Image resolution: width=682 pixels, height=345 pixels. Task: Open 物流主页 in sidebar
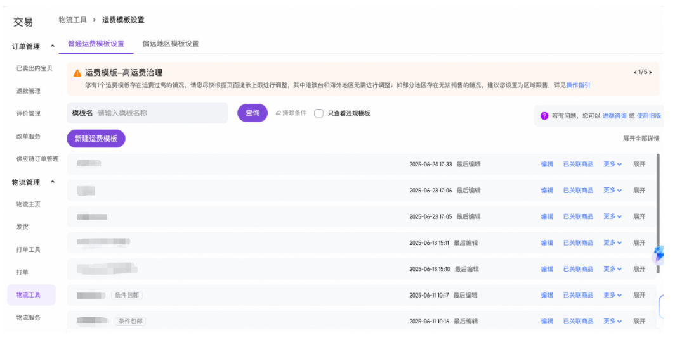tap(29, 204)
